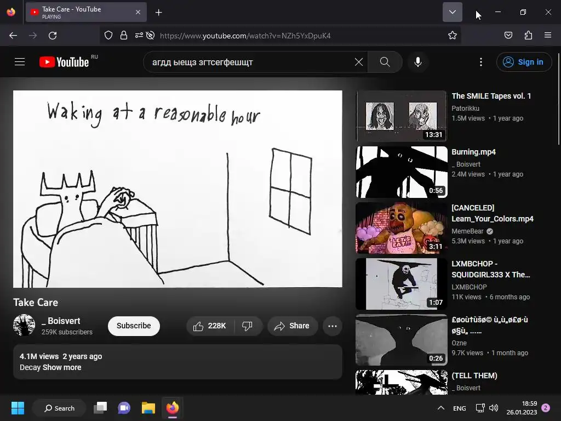Like the Take Care video

(210, 326)
